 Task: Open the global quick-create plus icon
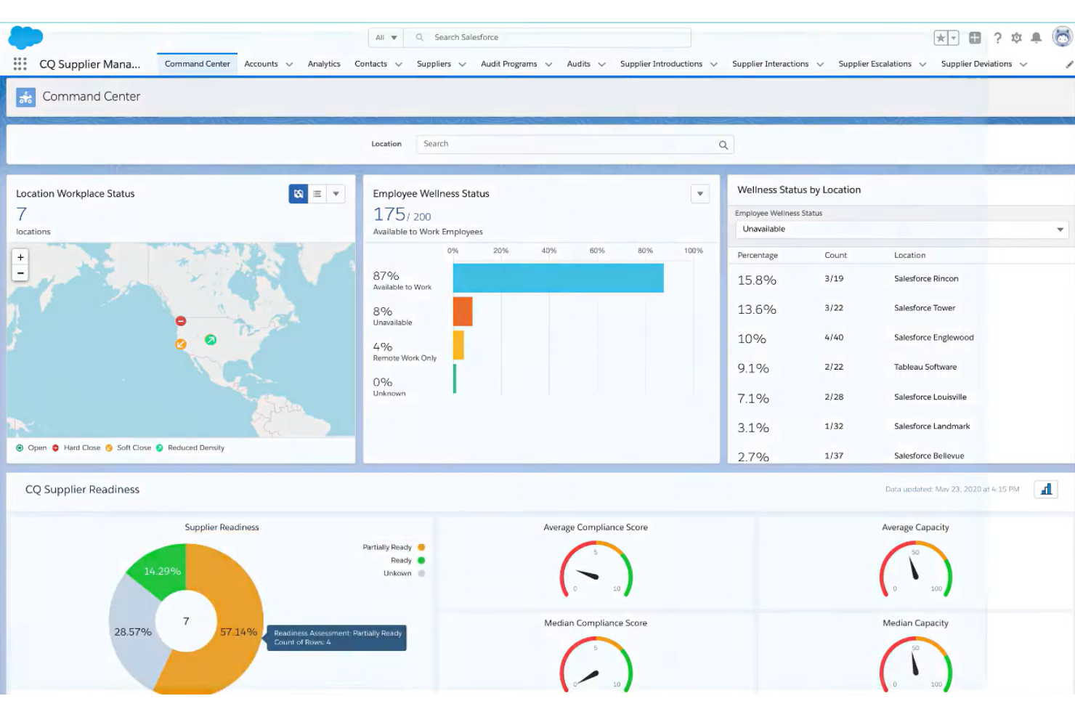974,37
